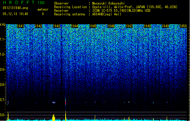Click the kHz axis unit label
The image size is (190, 121).
coord(3,25)
